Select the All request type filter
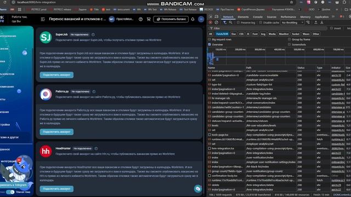The image size is (351, 197). click(211, 34)
